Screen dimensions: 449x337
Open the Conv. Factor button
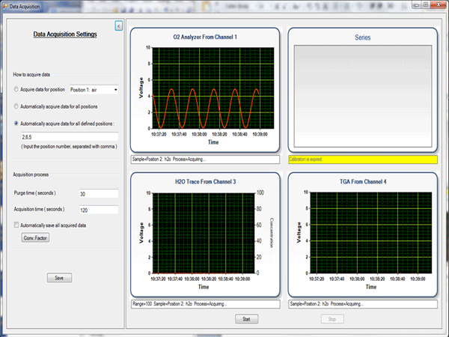tap(35, 238)
